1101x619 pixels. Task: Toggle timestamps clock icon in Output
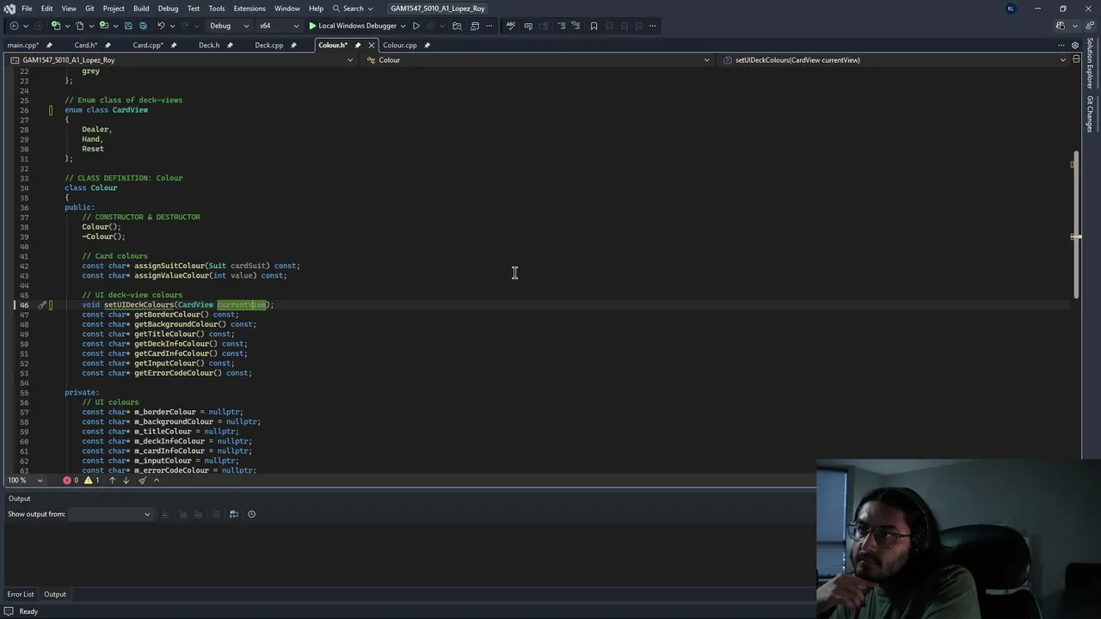click(x=251, y=514)
